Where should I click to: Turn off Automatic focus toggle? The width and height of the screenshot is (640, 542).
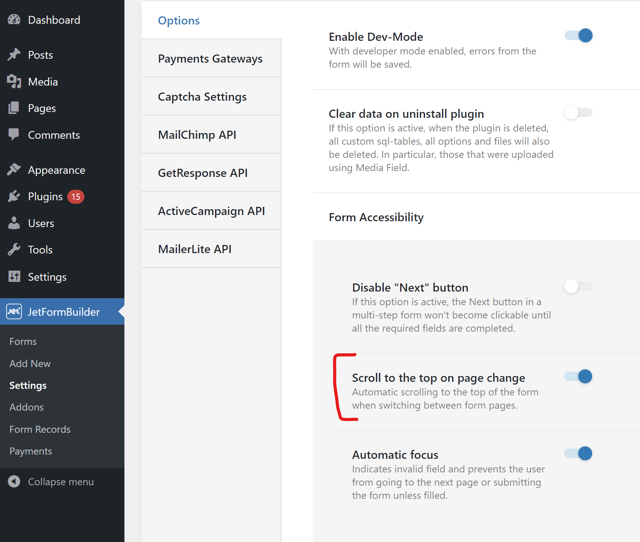click(578, 453)
